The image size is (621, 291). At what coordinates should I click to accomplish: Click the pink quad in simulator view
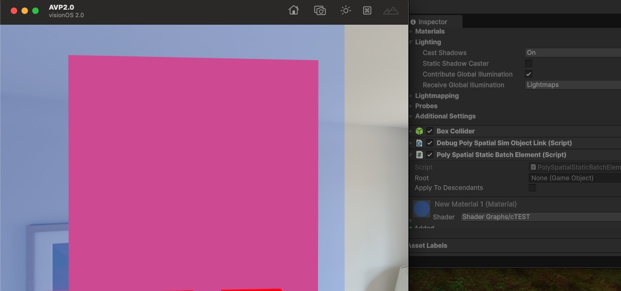point(193,174)
